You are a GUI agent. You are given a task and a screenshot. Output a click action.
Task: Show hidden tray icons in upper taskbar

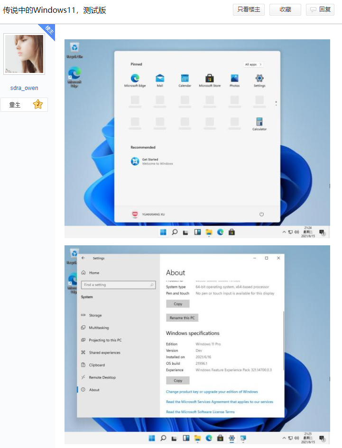tap(284, 232)
